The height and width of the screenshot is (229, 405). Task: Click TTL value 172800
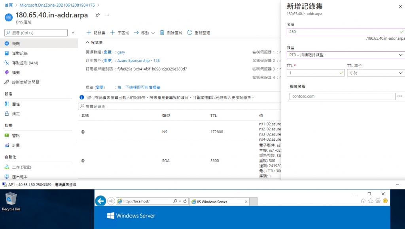[x=217, y=132]
